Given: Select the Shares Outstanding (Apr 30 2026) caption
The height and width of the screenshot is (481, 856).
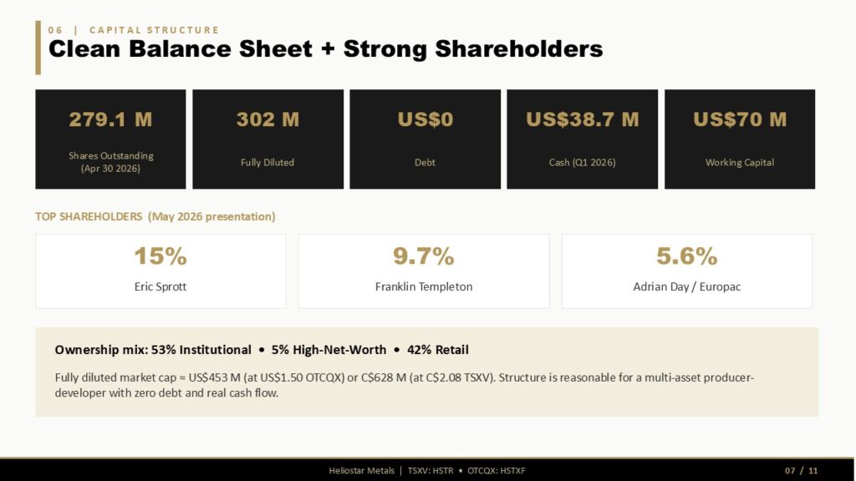Looking at the screenshot, I should click(111, 162).
